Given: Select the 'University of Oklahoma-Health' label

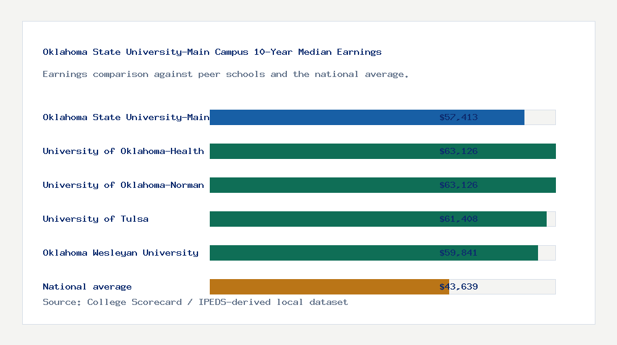Looking at the screenshot, I should [123, 152].
